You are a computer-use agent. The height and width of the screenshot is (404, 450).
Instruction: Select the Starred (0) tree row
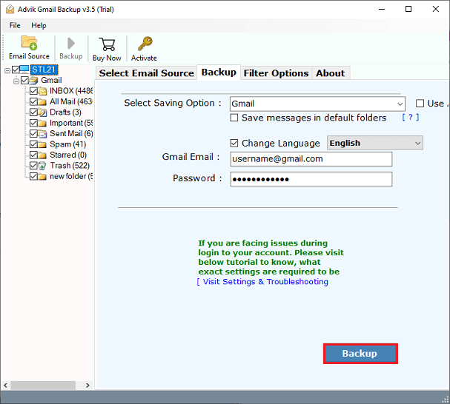[68, 155]
